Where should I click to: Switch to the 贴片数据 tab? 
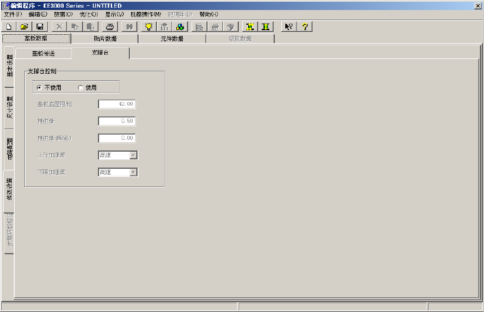tap(105, 38)
